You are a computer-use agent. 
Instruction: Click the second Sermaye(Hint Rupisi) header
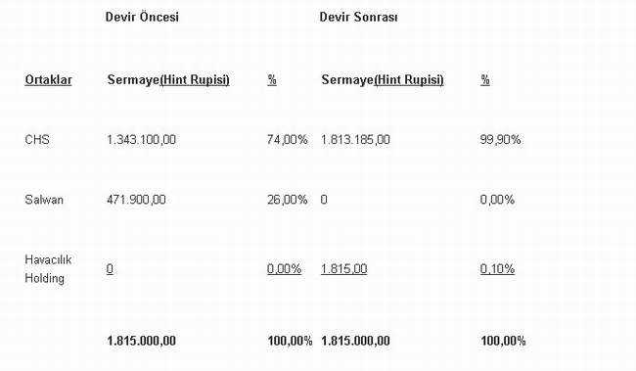(x=383, y=80)
